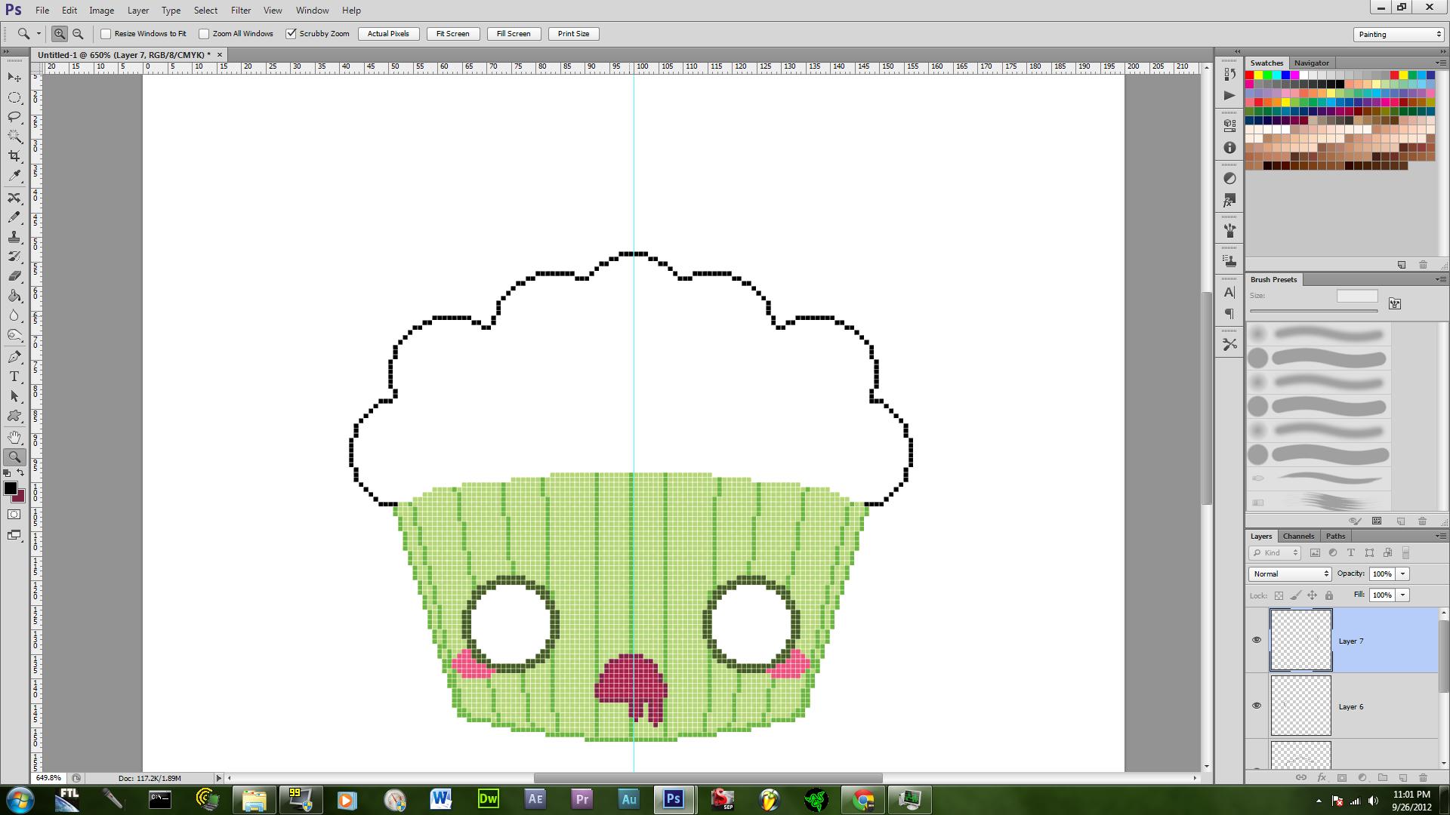Select the Custom Shape tool
The height and width of the screenshot is (815, 1450).
[x=14, y=416]
